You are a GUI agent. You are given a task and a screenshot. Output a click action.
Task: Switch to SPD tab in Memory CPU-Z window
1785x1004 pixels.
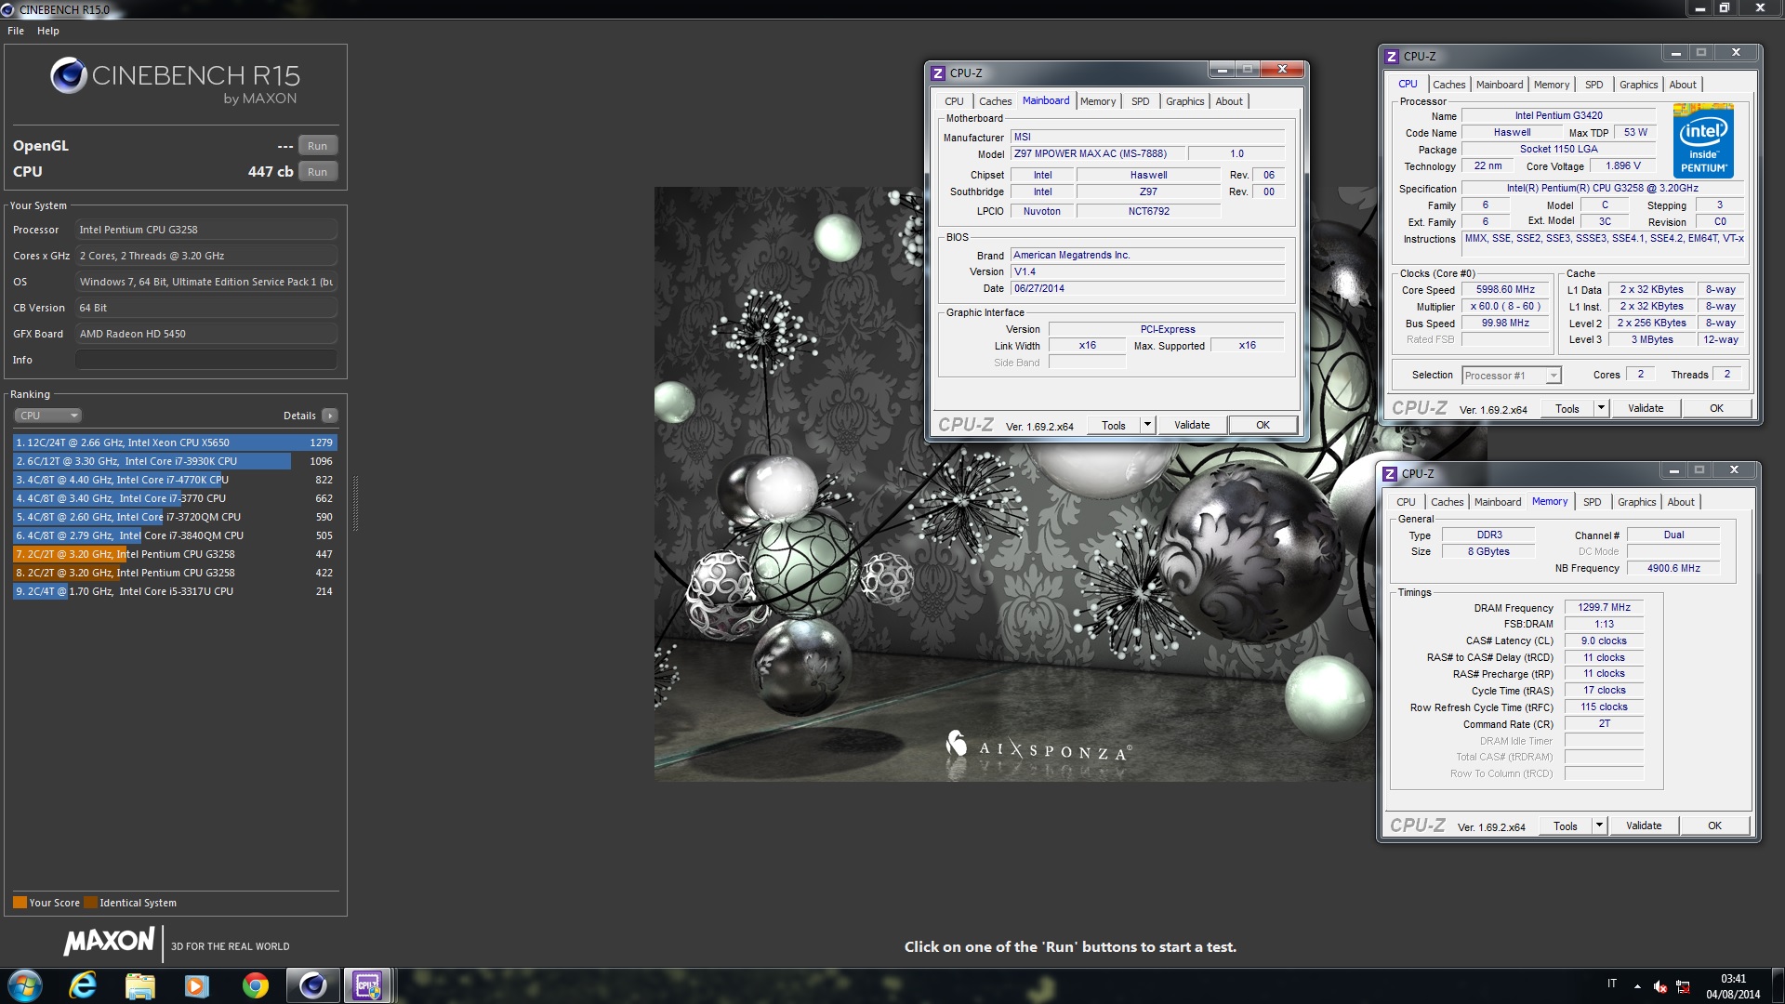1593,502
